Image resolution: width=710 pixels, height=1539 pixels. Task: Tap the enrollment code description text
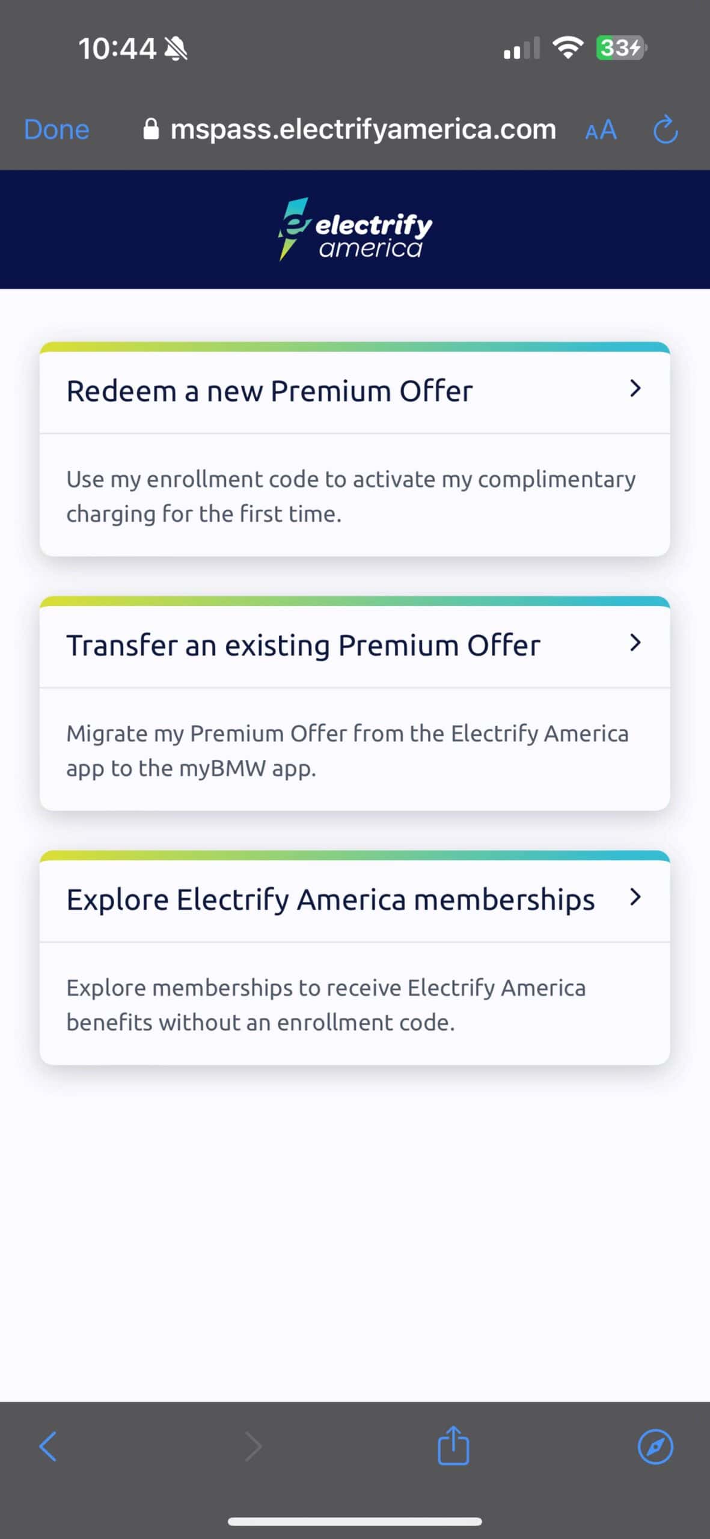click(350, 496)
